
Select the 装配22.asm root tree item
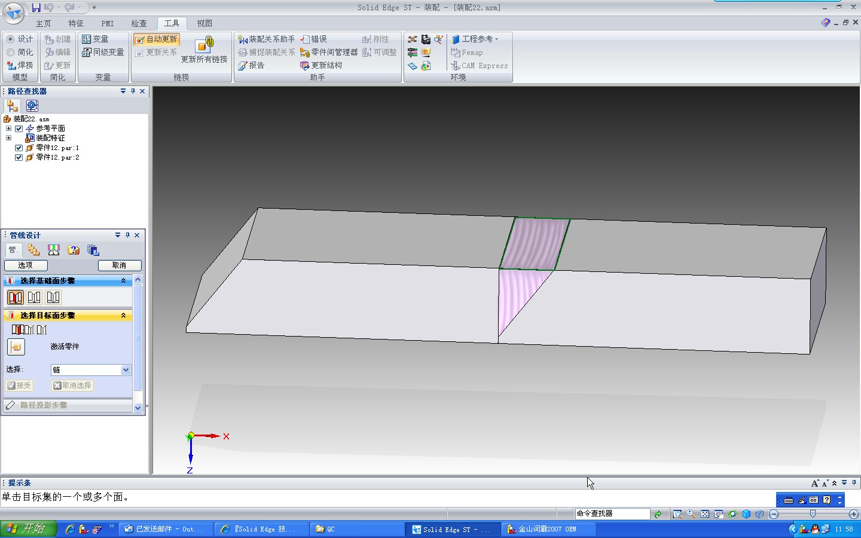(x=26, y=119)
